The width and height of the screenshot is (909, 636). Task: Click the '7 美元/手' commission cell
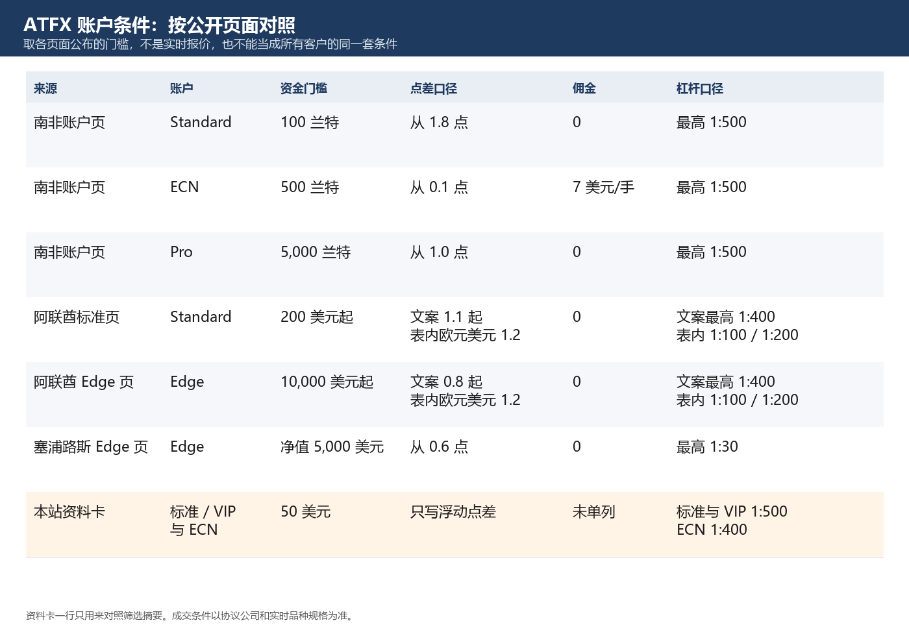(603, 187)
